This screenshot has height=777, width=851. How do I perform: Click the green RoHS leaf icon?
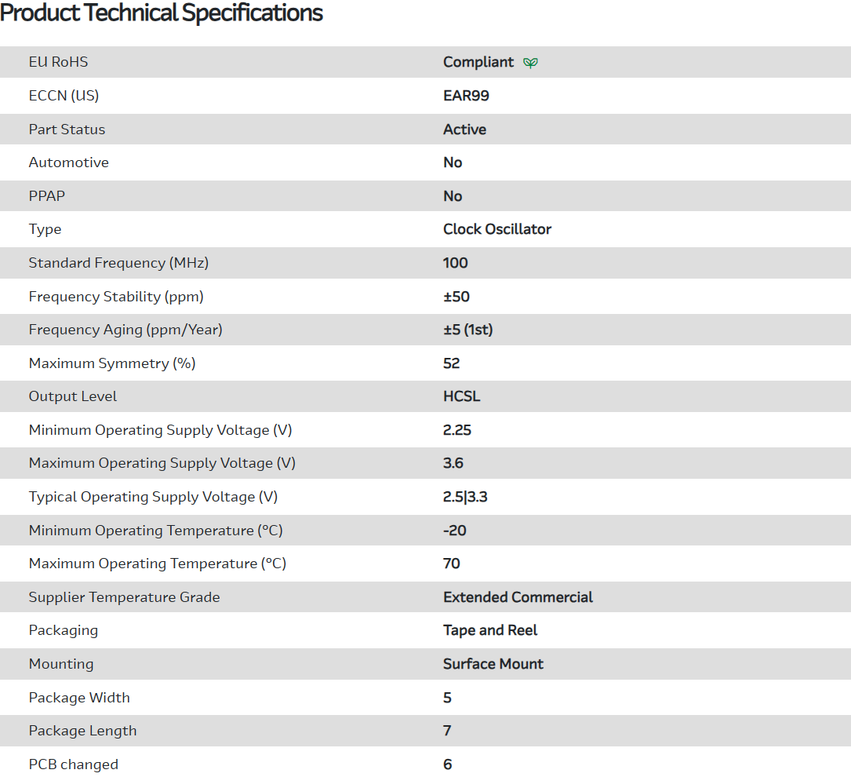tap(531, 63)
